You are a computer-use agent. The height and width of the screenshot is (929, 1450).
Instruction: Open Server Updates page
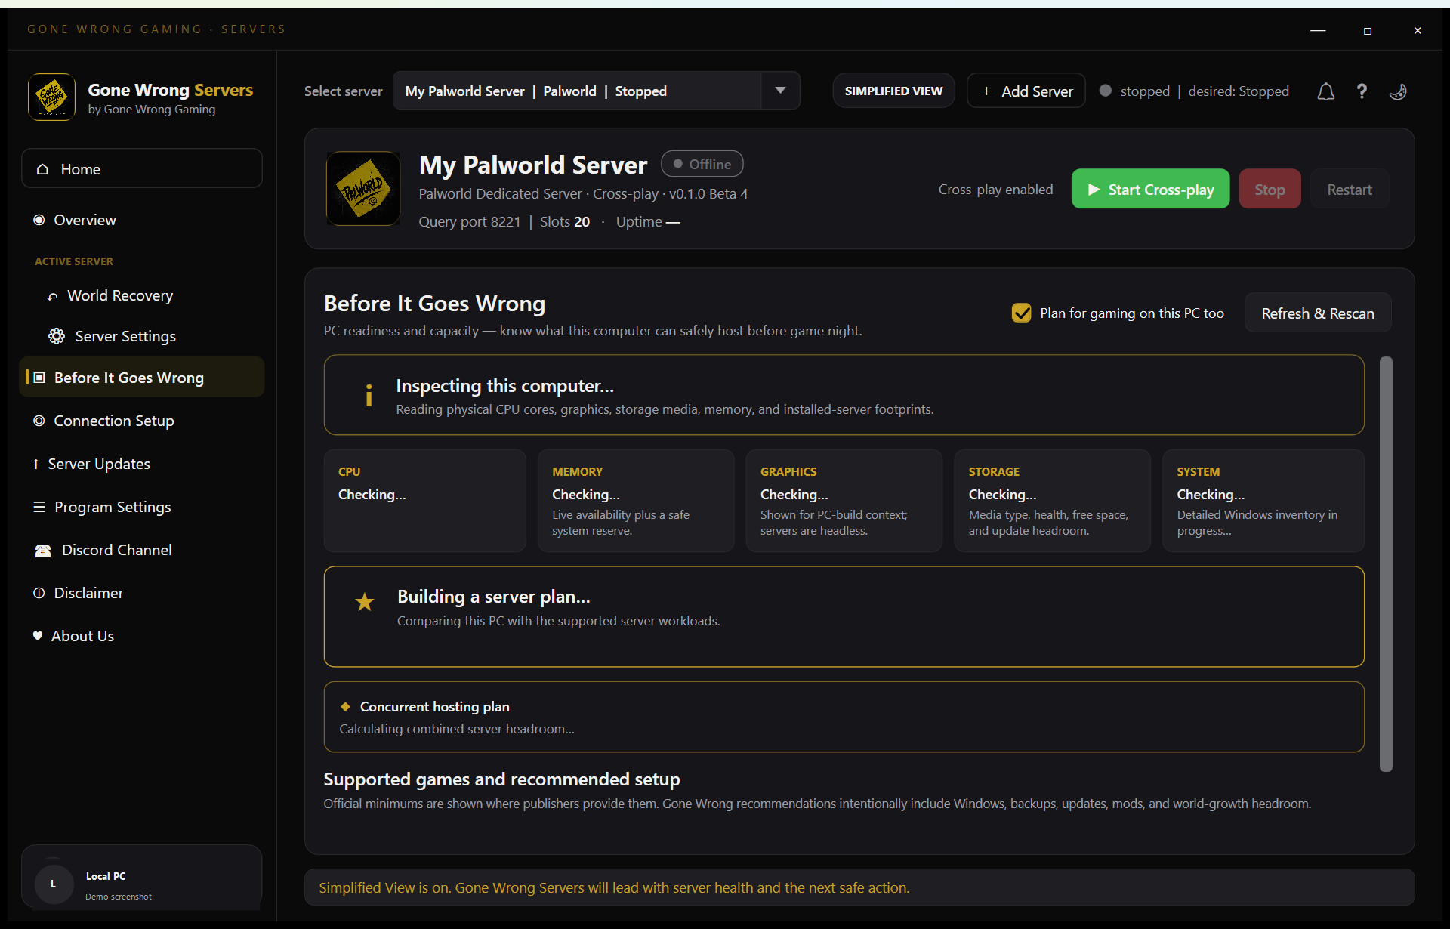pyautogui.click(x=142, y=464)
